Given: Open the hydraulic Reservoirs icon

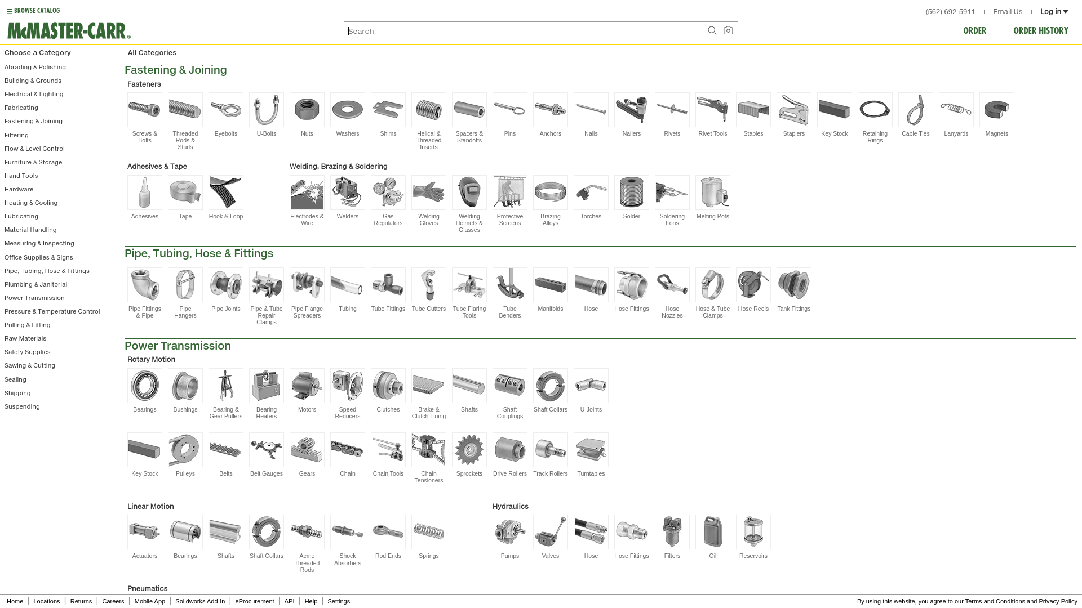Looking at the screenshot, I should [753, 532].
